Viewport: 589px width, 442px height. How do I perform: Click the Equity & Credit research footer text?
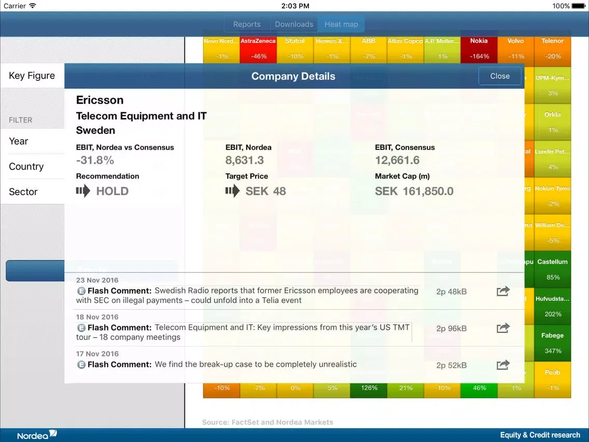pos(540,435)
